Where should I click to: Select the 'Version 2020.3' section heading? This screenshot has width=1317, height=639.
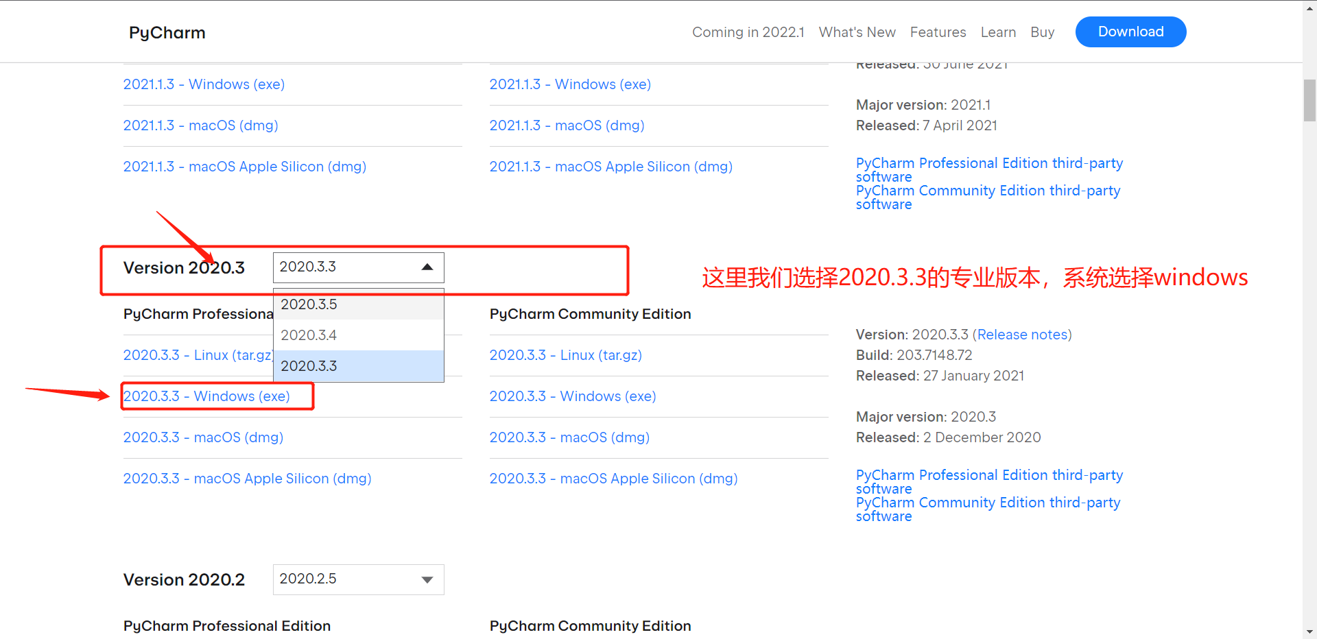pyautogui.click(x=184, y=268)
